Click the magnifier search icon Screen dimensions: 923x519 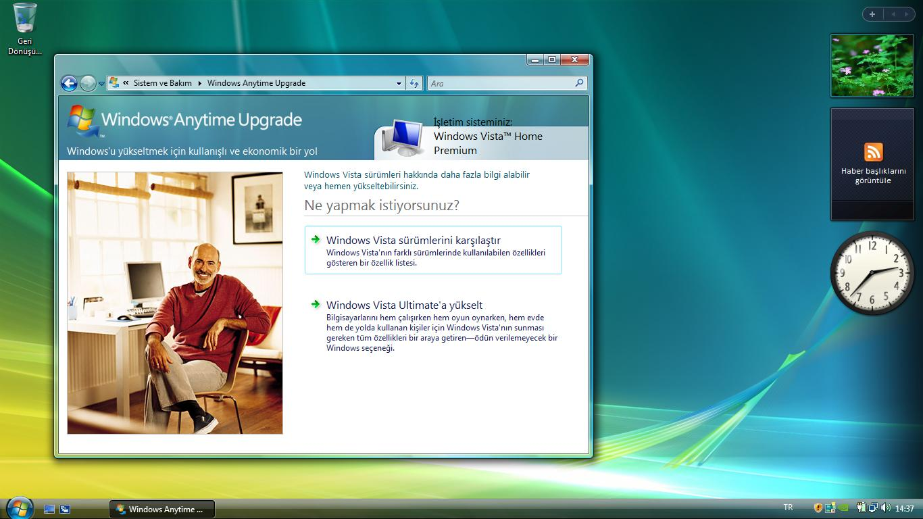[x=580, y=83]
